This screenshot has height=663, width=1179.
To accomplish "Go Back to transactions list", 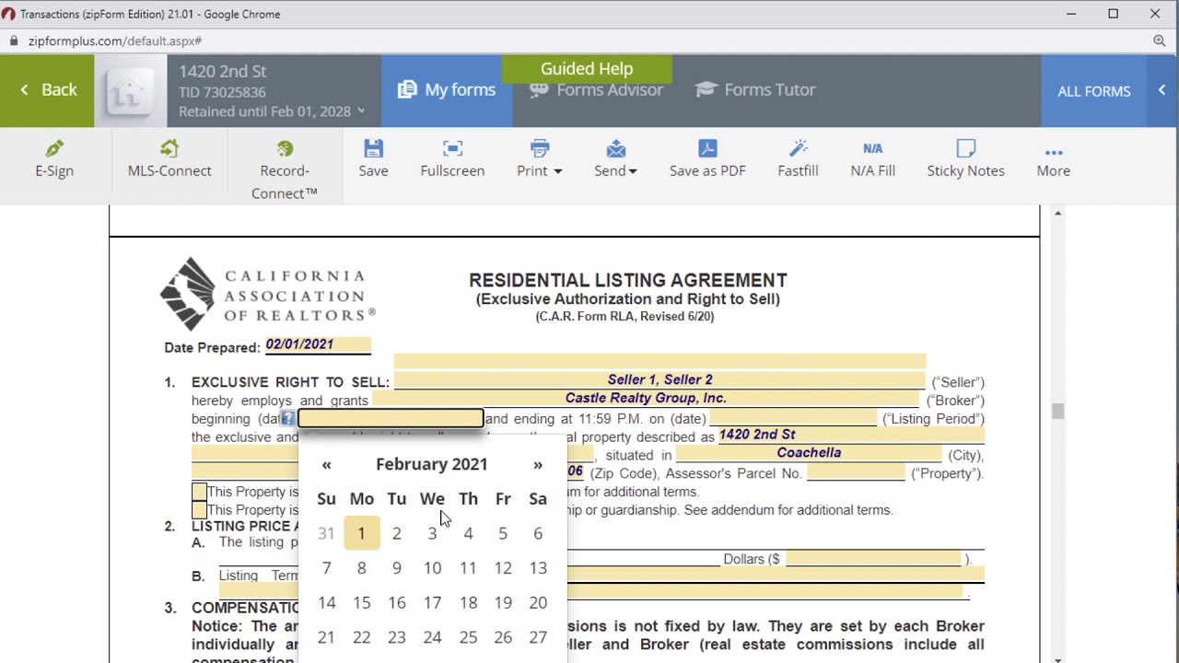I will pyautogui.click(x=47, y=90).
